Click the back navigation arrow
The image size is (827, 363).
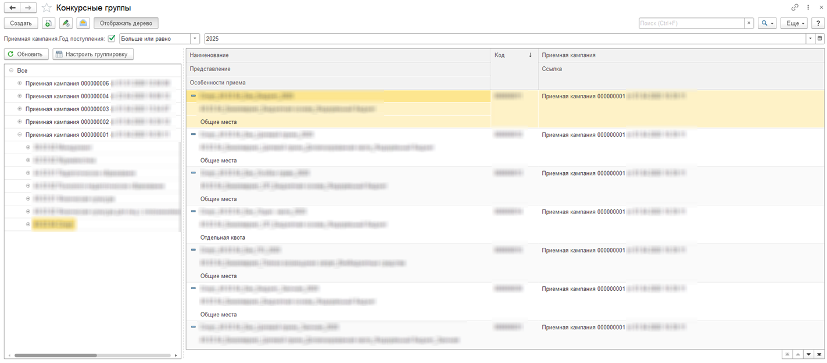click(12, 8)
